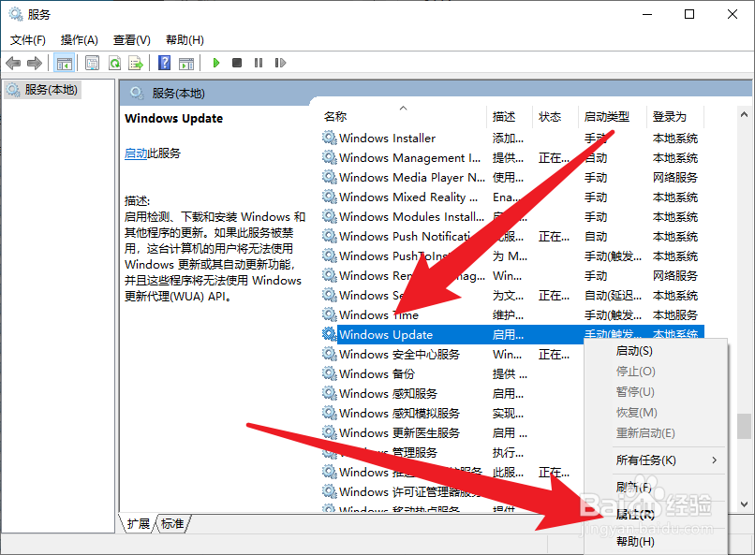This screenshot has height=555, width=755.
Task: Open the Properties toolbar icon
Action: point(92,63)
